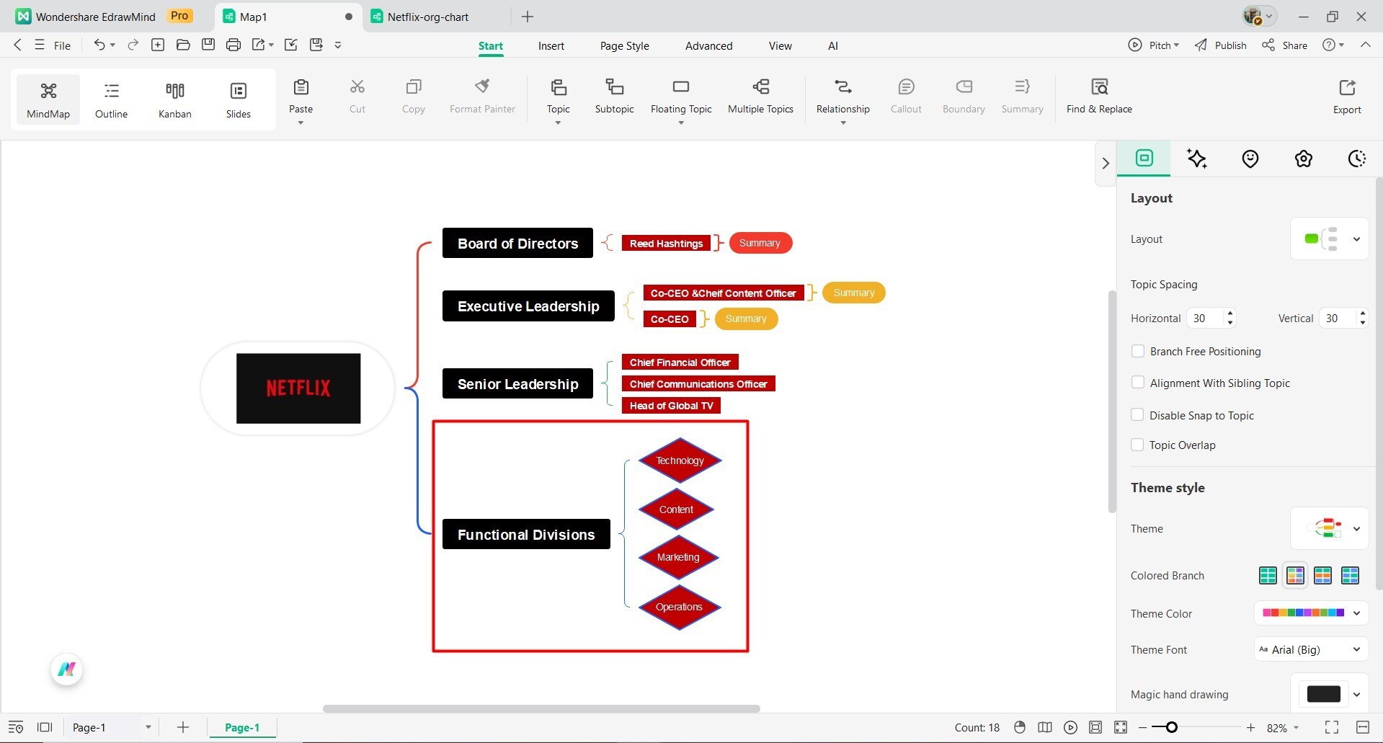Zoom in using the plus icon

pos(1250,728)
